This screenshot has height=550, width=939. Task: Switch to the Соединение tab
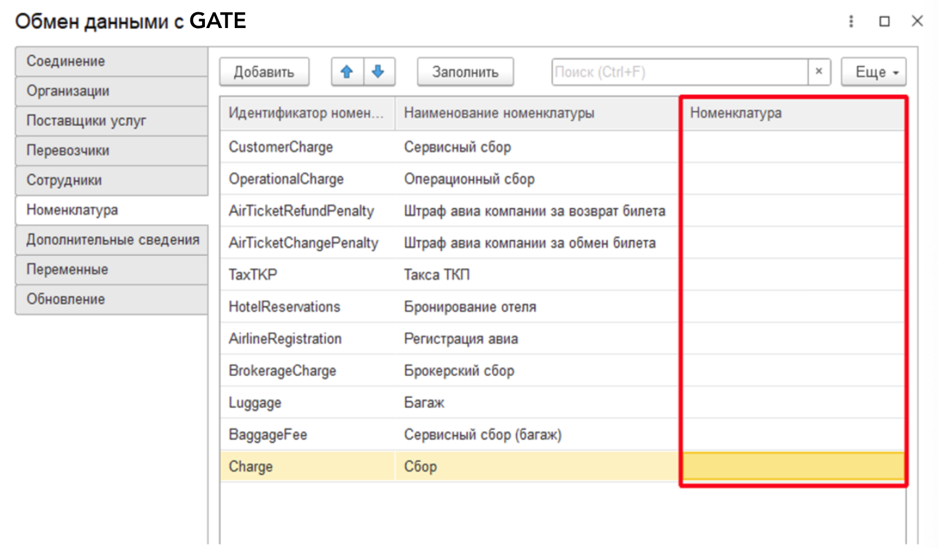coord(111,61)
